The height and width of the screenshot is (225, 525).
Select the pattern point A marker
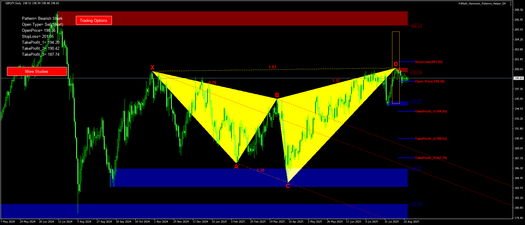[236, 167]
